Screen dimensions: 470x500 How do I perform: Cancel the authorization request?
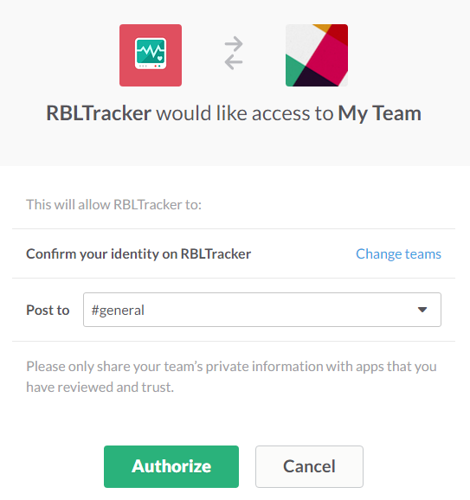[x=309, y=466]
